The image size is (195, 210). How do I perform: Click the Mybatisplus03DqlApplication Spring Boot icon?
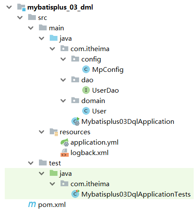point(76,121)
